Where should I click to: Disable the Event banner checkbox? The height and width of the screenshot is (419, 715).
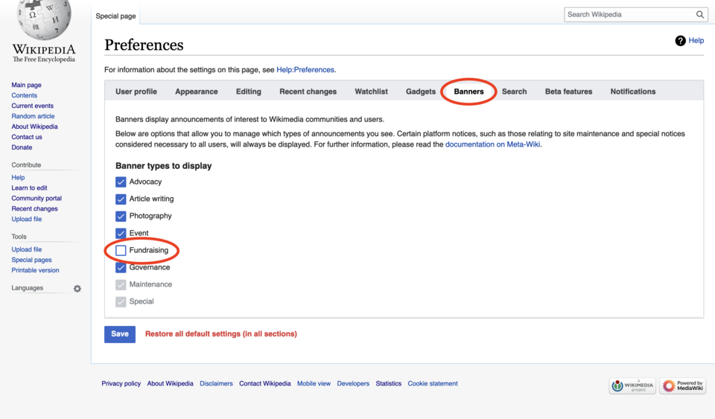coord(121,234)
